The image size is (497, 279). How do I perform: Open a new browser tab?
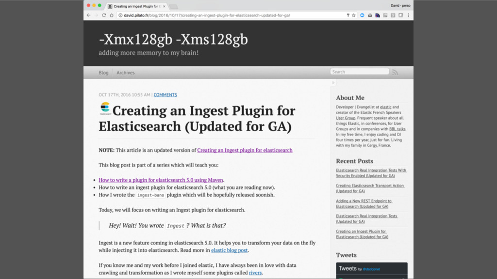[x=173, y=7]
